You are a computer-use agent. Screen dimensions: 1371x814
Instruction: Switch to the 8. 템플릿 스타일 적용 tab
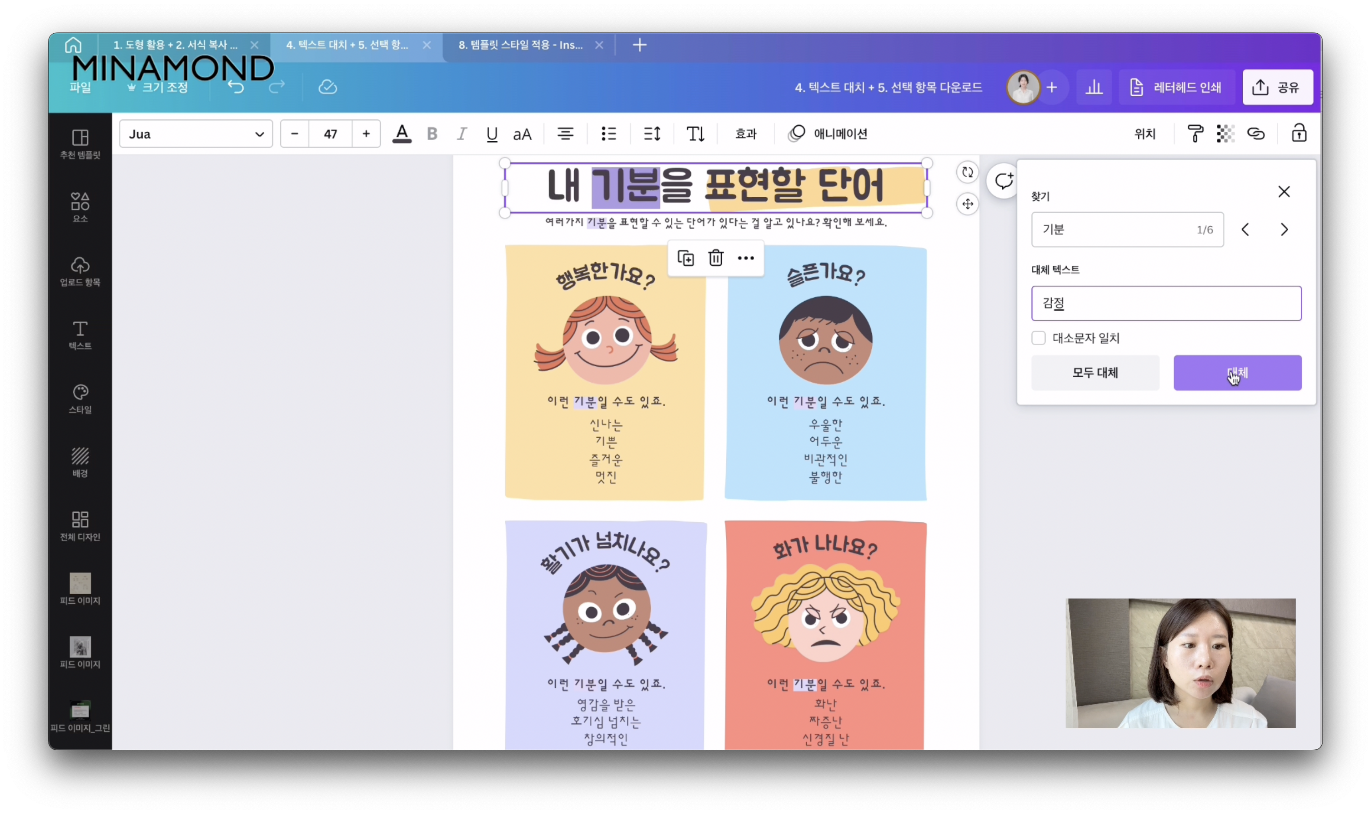(x=520, y=45)
